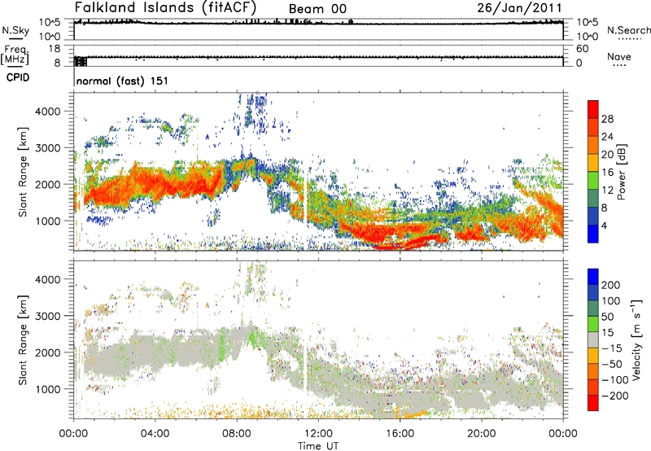This screenshot has height=451, width=651.
Task: Click the 'Nave' legend label
Action: coord(619,56)
